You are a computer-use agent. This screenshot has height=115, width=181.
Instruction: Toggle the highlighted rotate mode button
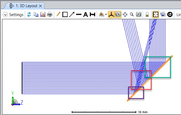pos(118,14)
